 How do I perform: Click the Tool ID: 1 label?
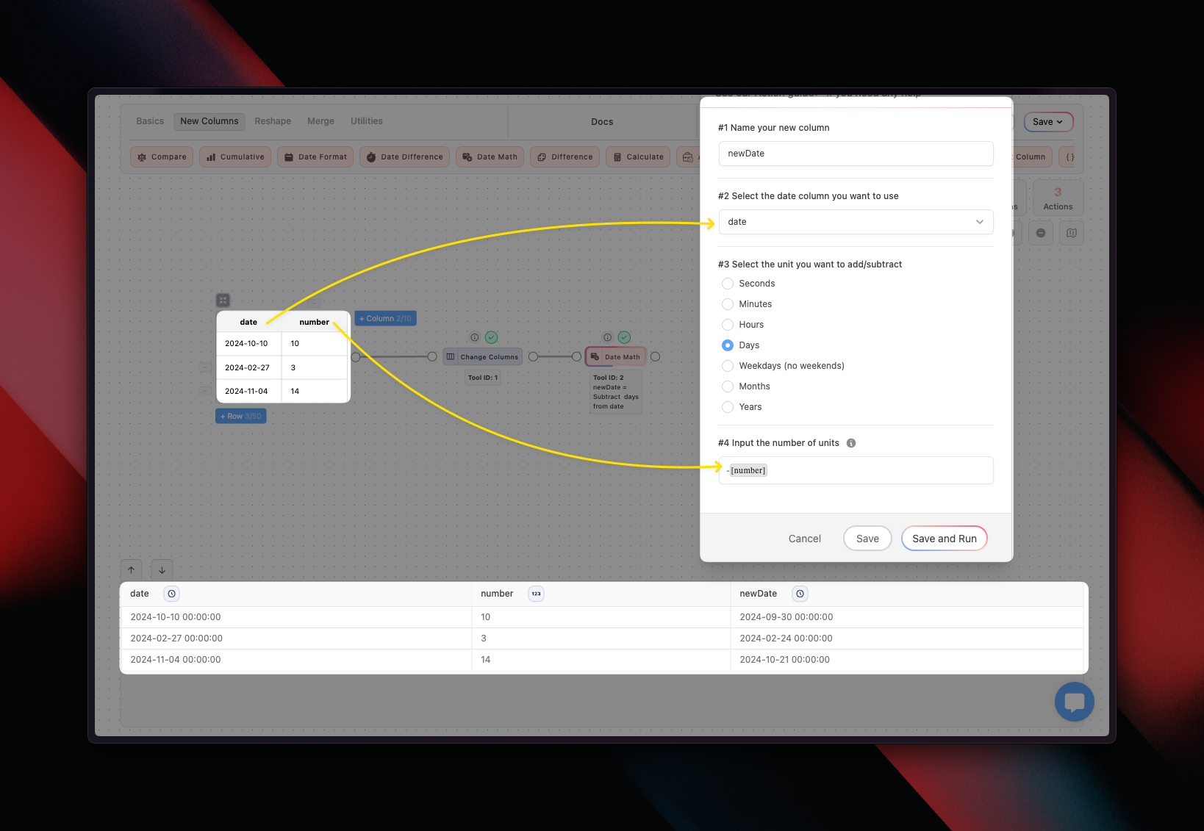pos(483,378)
